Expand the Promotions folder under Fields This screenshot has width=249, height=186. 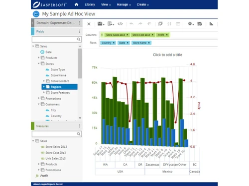tap(39, 98)
